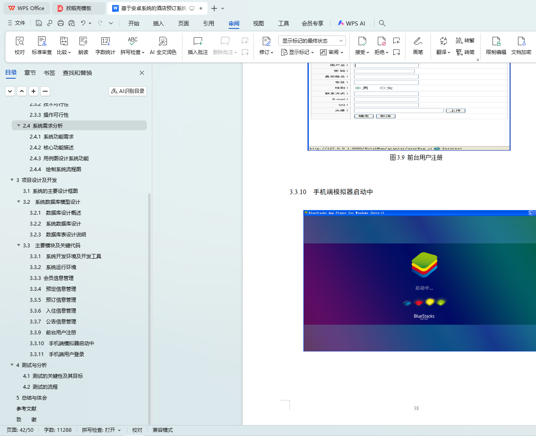536x436 pixels.
Task: Open the 开始 ribbon tab
Action: [134, 23]
